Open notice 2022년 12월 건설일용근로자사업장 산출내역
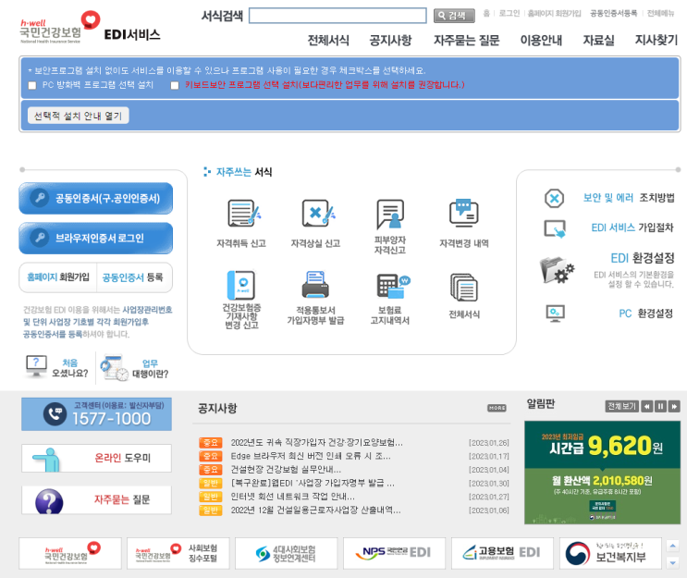This screenshot has width=687, height=578. pos(315,510)
